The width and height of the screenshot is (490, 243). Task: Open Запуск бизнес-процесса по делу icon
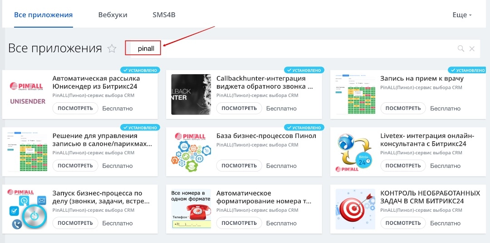pos(28,209)
